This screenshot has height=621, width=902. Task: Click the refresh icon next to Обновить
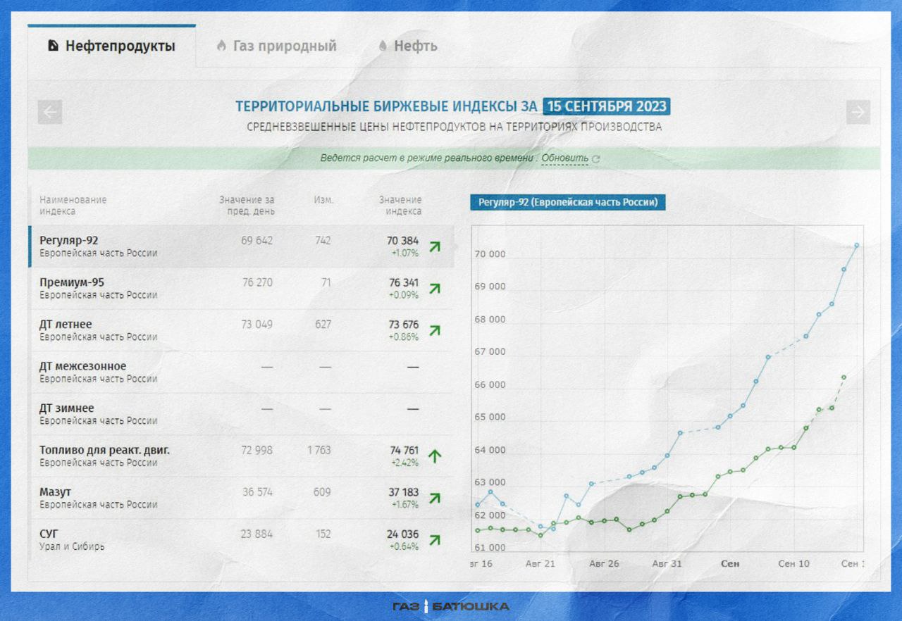pyautogui.click(x=596, y=159)
